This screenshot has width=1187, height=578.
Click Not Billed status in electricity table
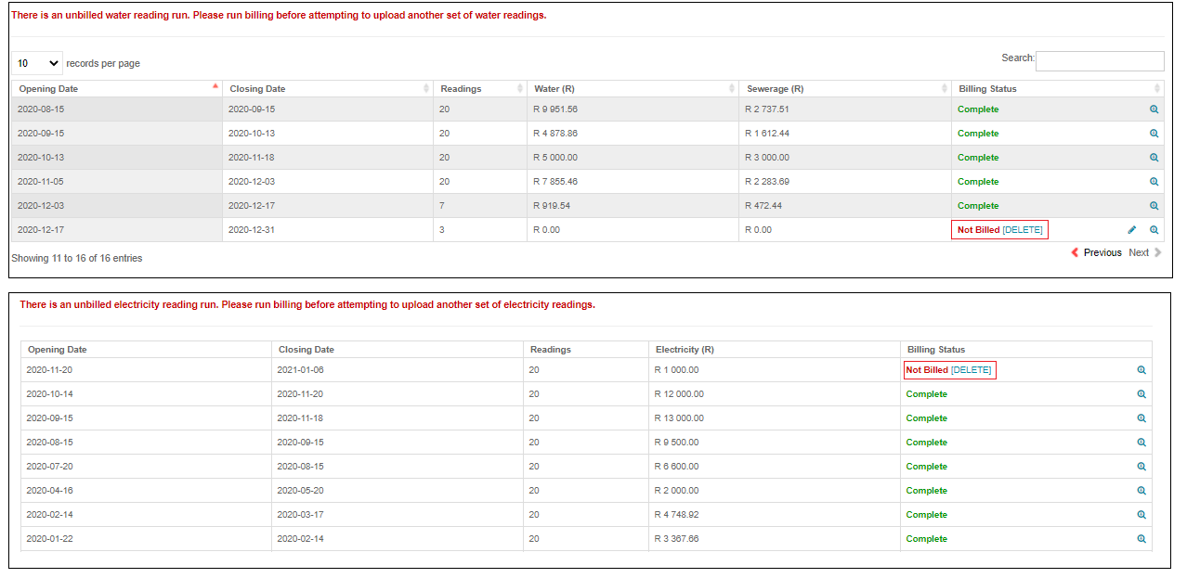[x=927, y=370]
